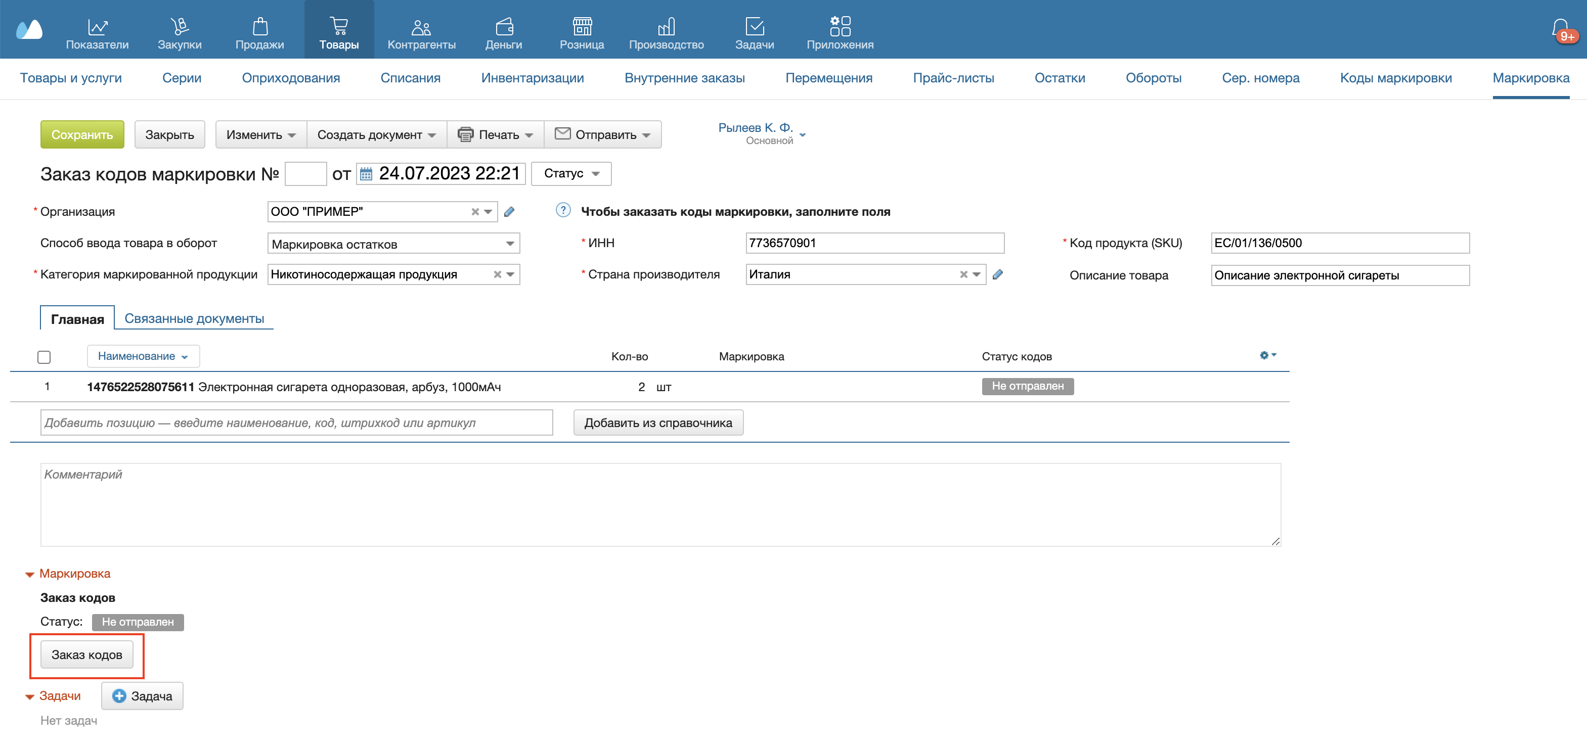The height and width of the screenshot is (753, 1587).
Task: Click into the Комментарий text area
Action: (660, 505)
